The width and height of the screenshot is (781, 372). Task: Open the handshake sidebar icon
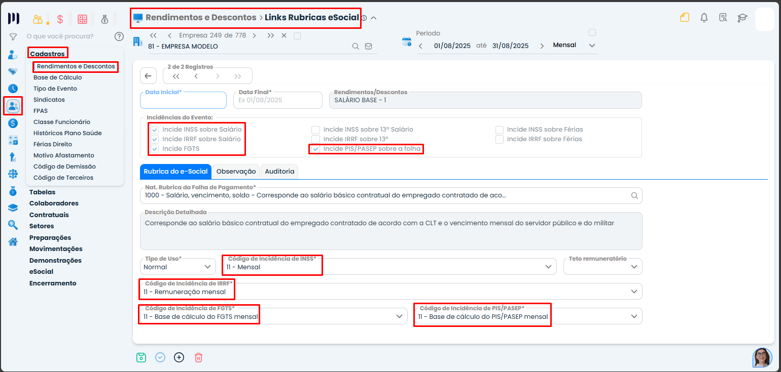point(13,72)
